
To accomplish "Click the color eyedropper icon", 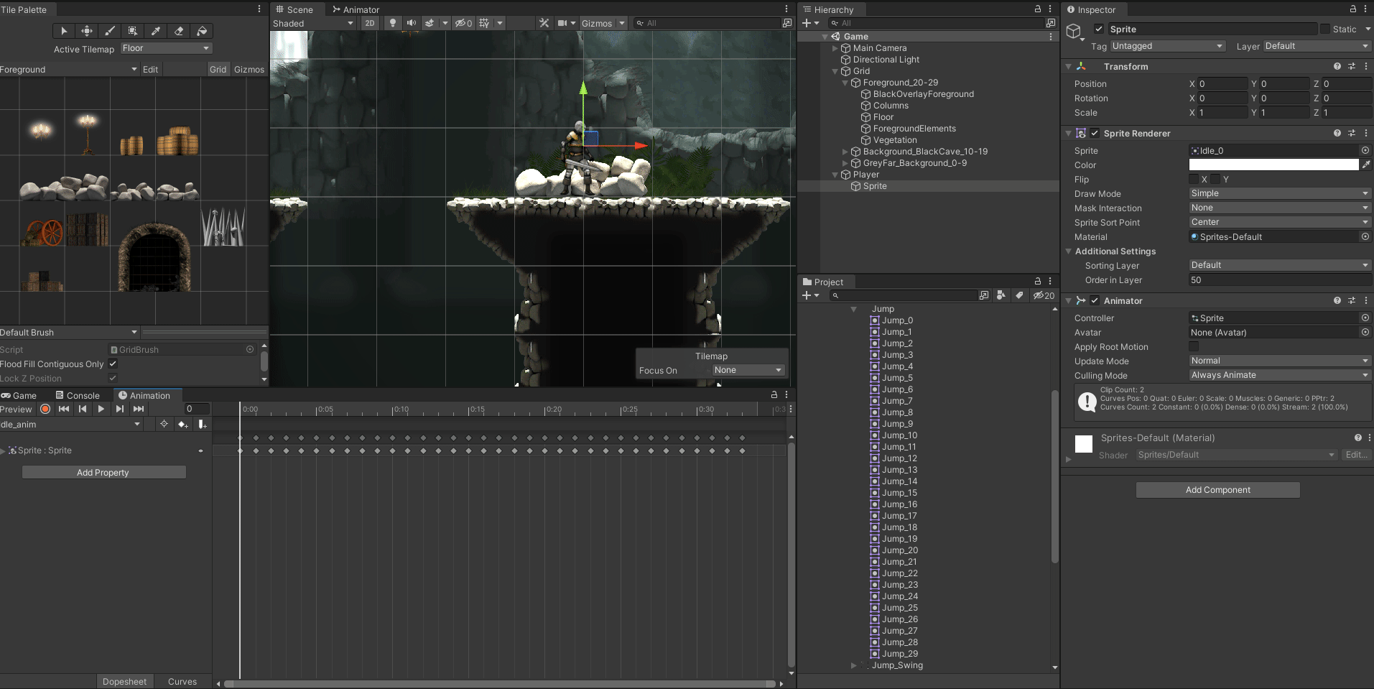I will coord(1366,165).
